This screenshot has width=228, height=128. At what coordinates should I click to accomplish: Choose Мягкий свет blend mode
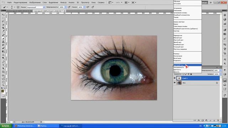[187, 38]
